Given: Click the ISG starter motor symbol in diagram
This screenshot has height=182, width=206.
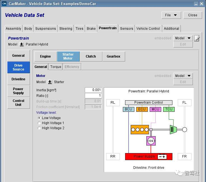Looking at the screenshot, I should 151,141.
